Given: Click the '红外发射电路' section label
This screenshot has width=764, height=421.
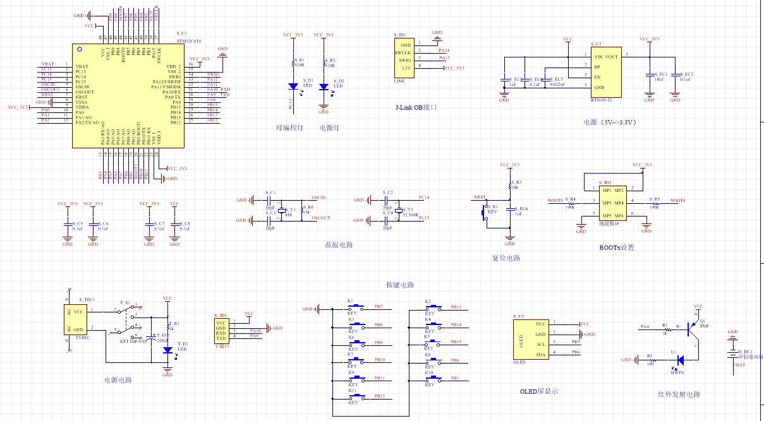Looking at the screenshot, I should [679, 394].
